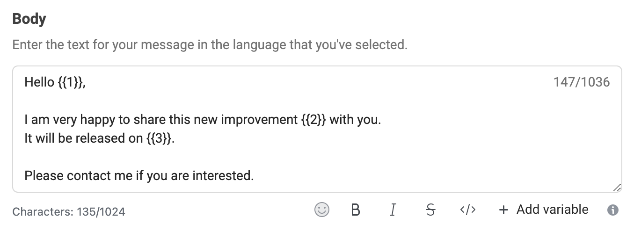Click the Body section heading
The width and height of the screenshot is (641, 232).
[x=29, y=19]
